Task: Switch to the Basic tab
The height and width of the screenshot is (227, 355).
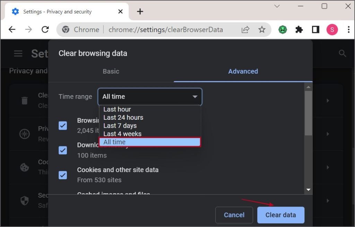Action: click(x=111, y=71)
